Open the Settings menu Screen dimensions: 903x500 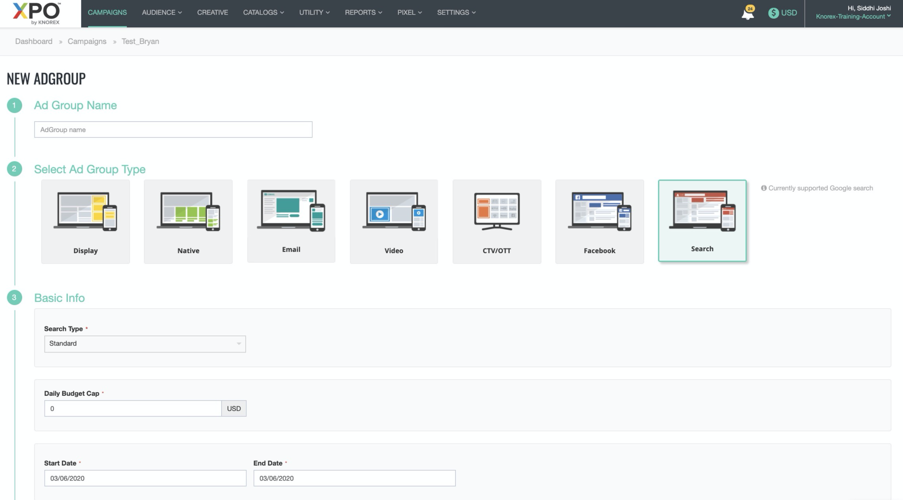(456, 13)
